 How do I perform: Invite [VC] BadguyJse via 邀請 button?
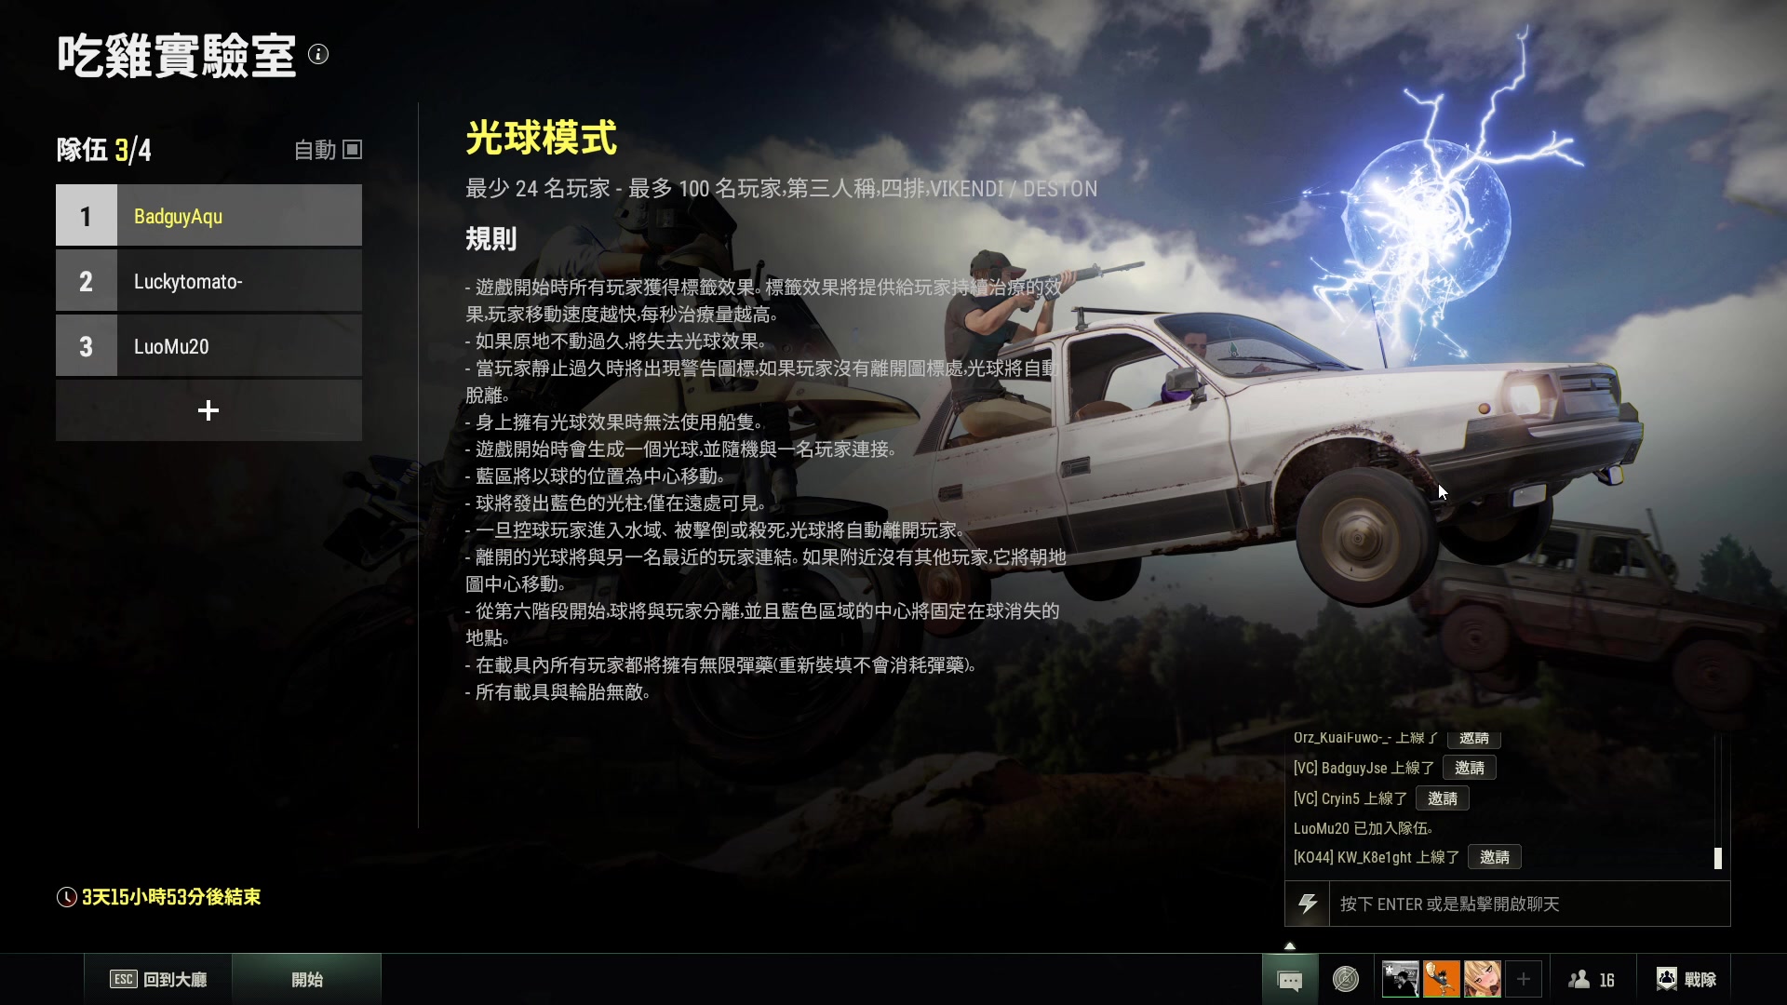point(1470,768)
